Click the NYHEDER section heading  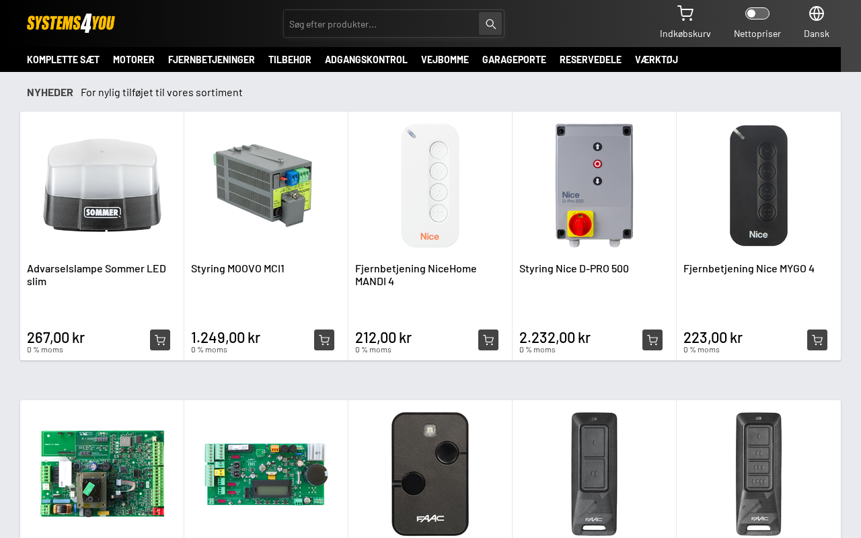tap(50, 92)
